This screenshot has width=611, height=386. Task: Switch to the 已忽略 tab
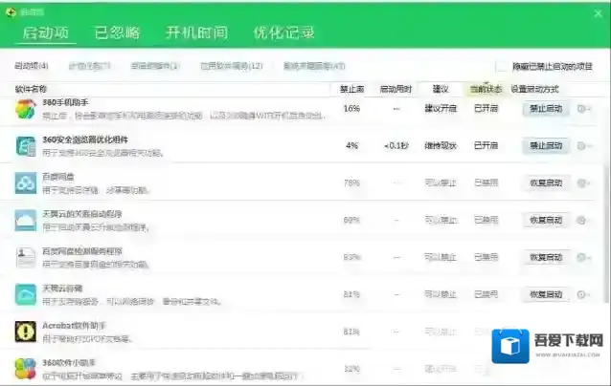tap(117, 33)
